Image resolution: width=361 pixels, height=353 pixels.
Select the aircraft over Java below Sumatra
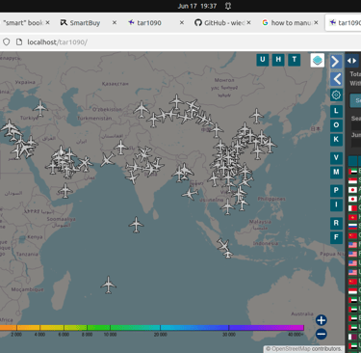(228, 255)
